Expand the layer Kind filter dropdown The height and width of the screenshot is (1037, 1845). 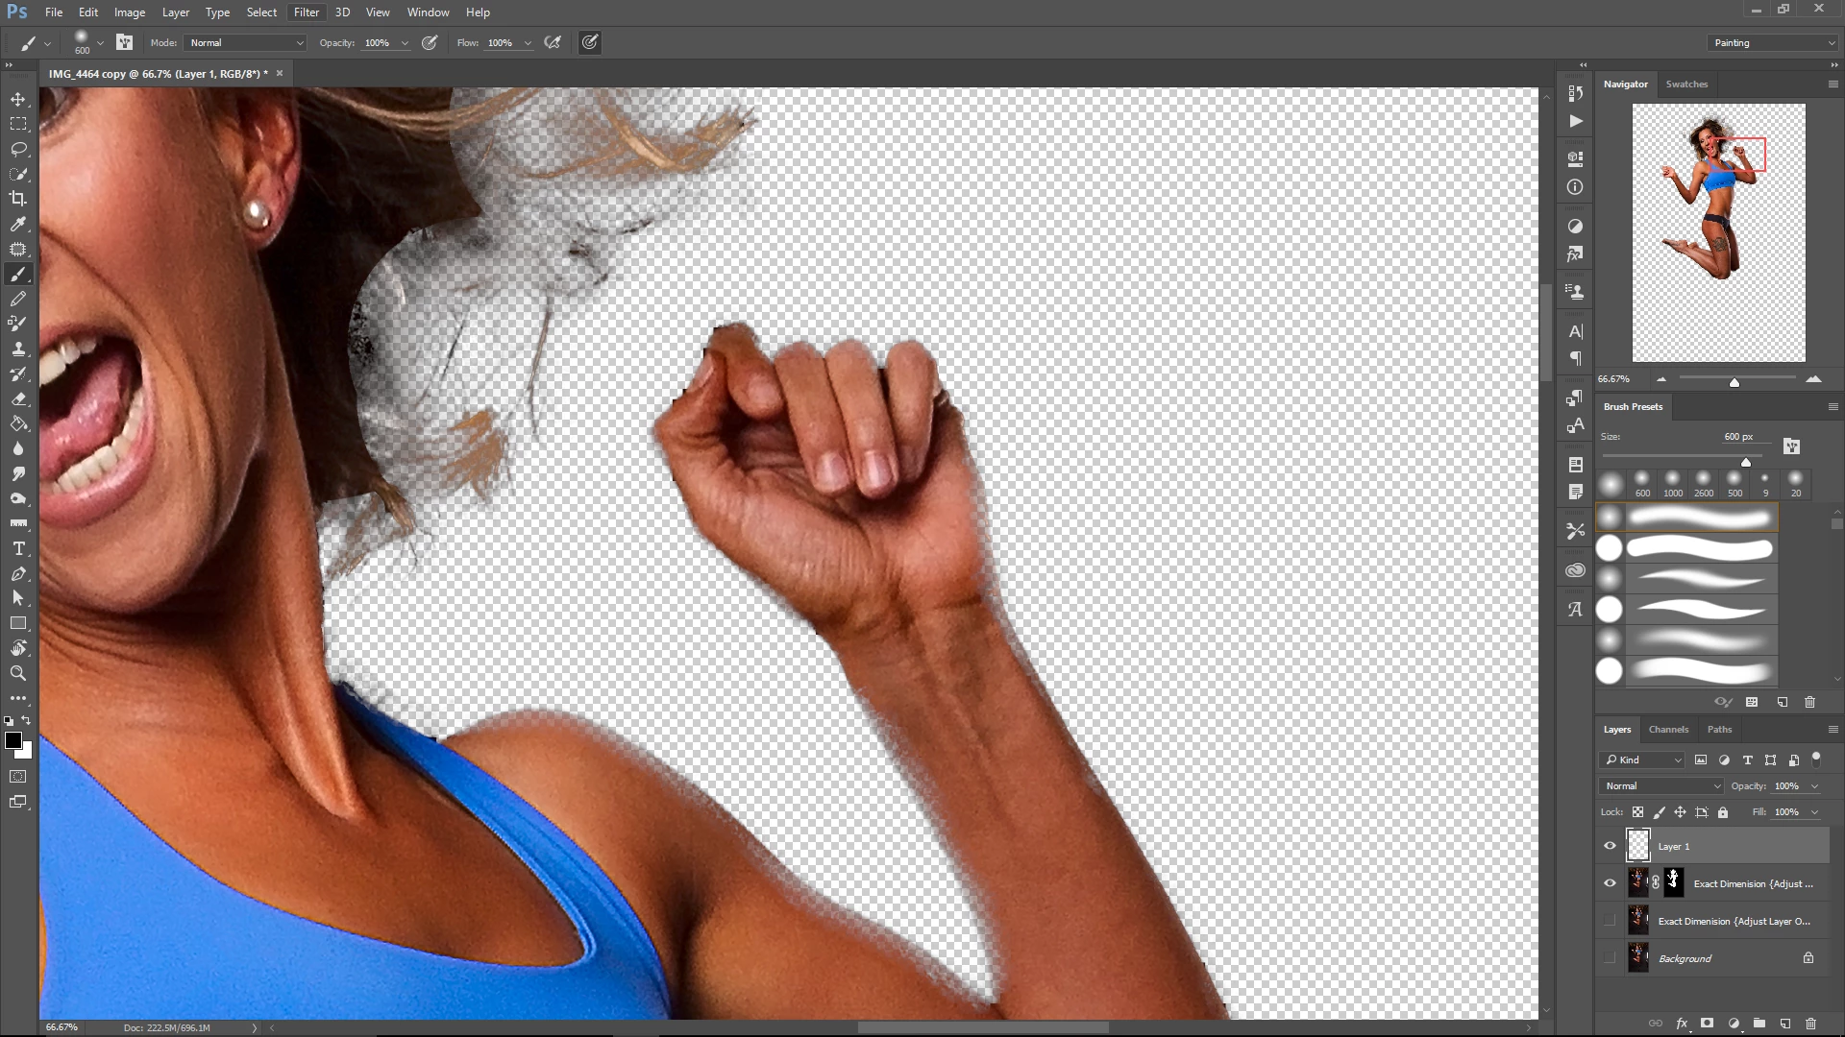click(x=1643, y=760)
